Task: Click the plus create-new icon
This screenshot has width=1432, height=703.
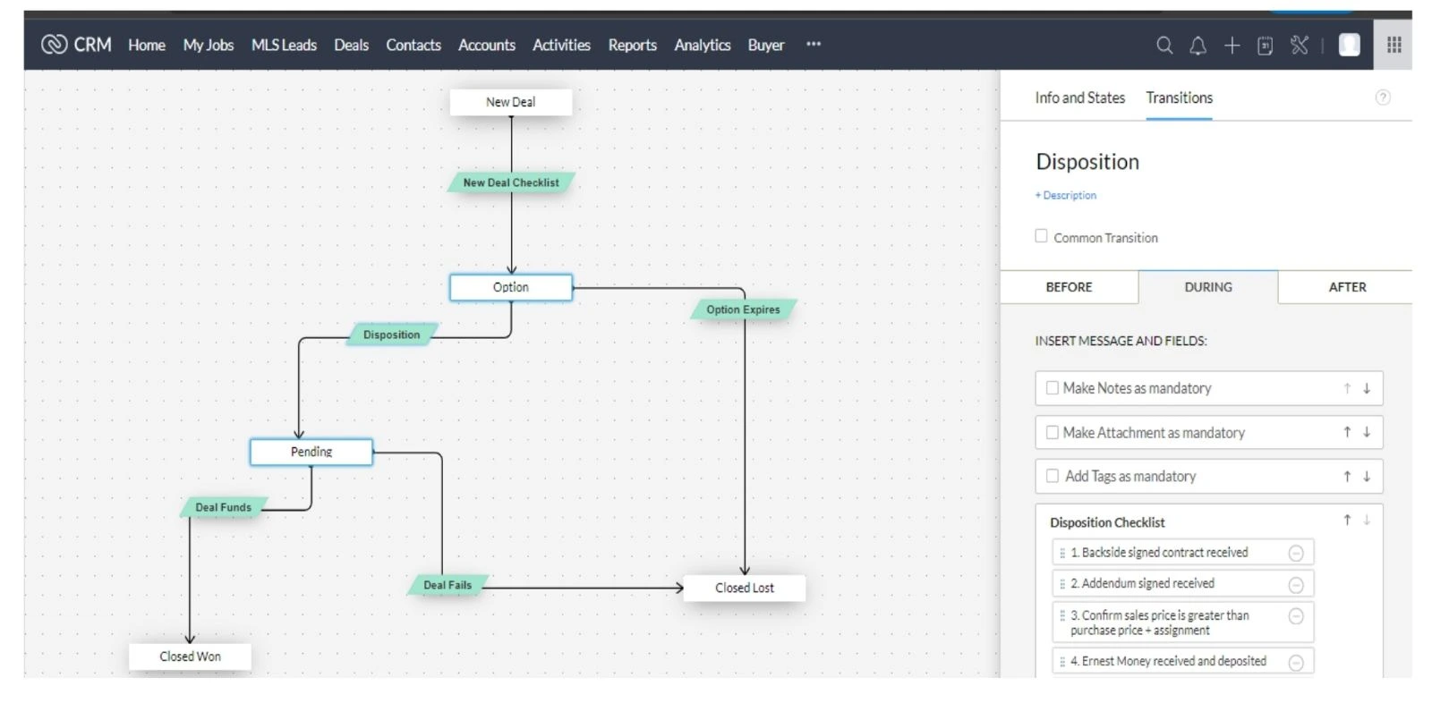Action: (x=1232, y=46)
